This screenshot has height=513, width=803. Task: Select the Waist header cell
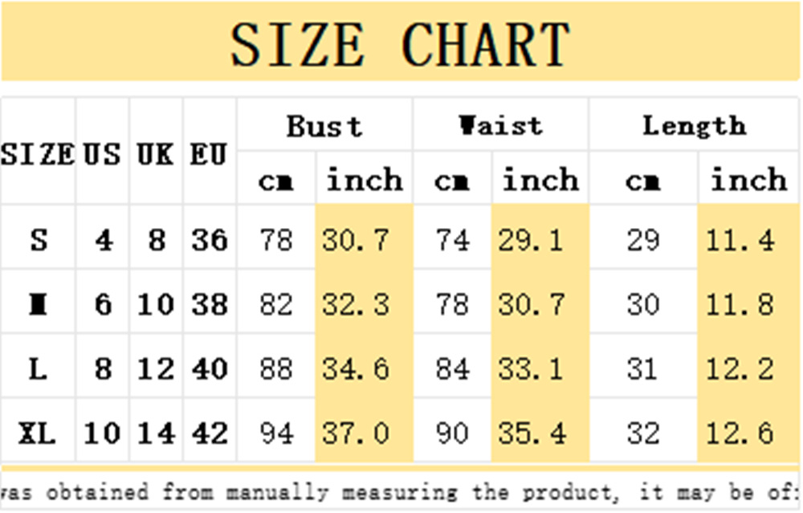coord(501,125)
